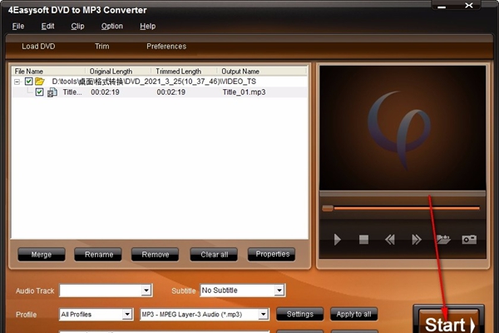Select the Title_01.mp3 output name
Image resolution: width=499 pixels, height=333 pixels.
click(244, 92)
